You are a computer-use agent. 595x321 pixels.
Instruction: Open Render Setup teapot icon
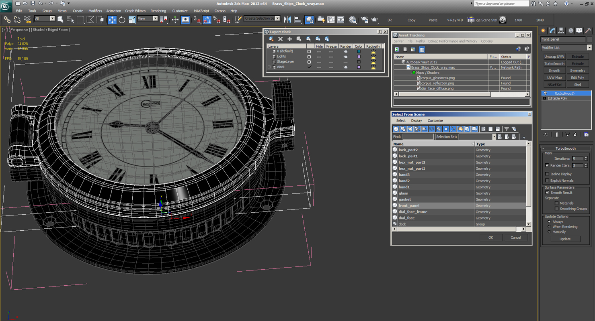tap(365, 20)
